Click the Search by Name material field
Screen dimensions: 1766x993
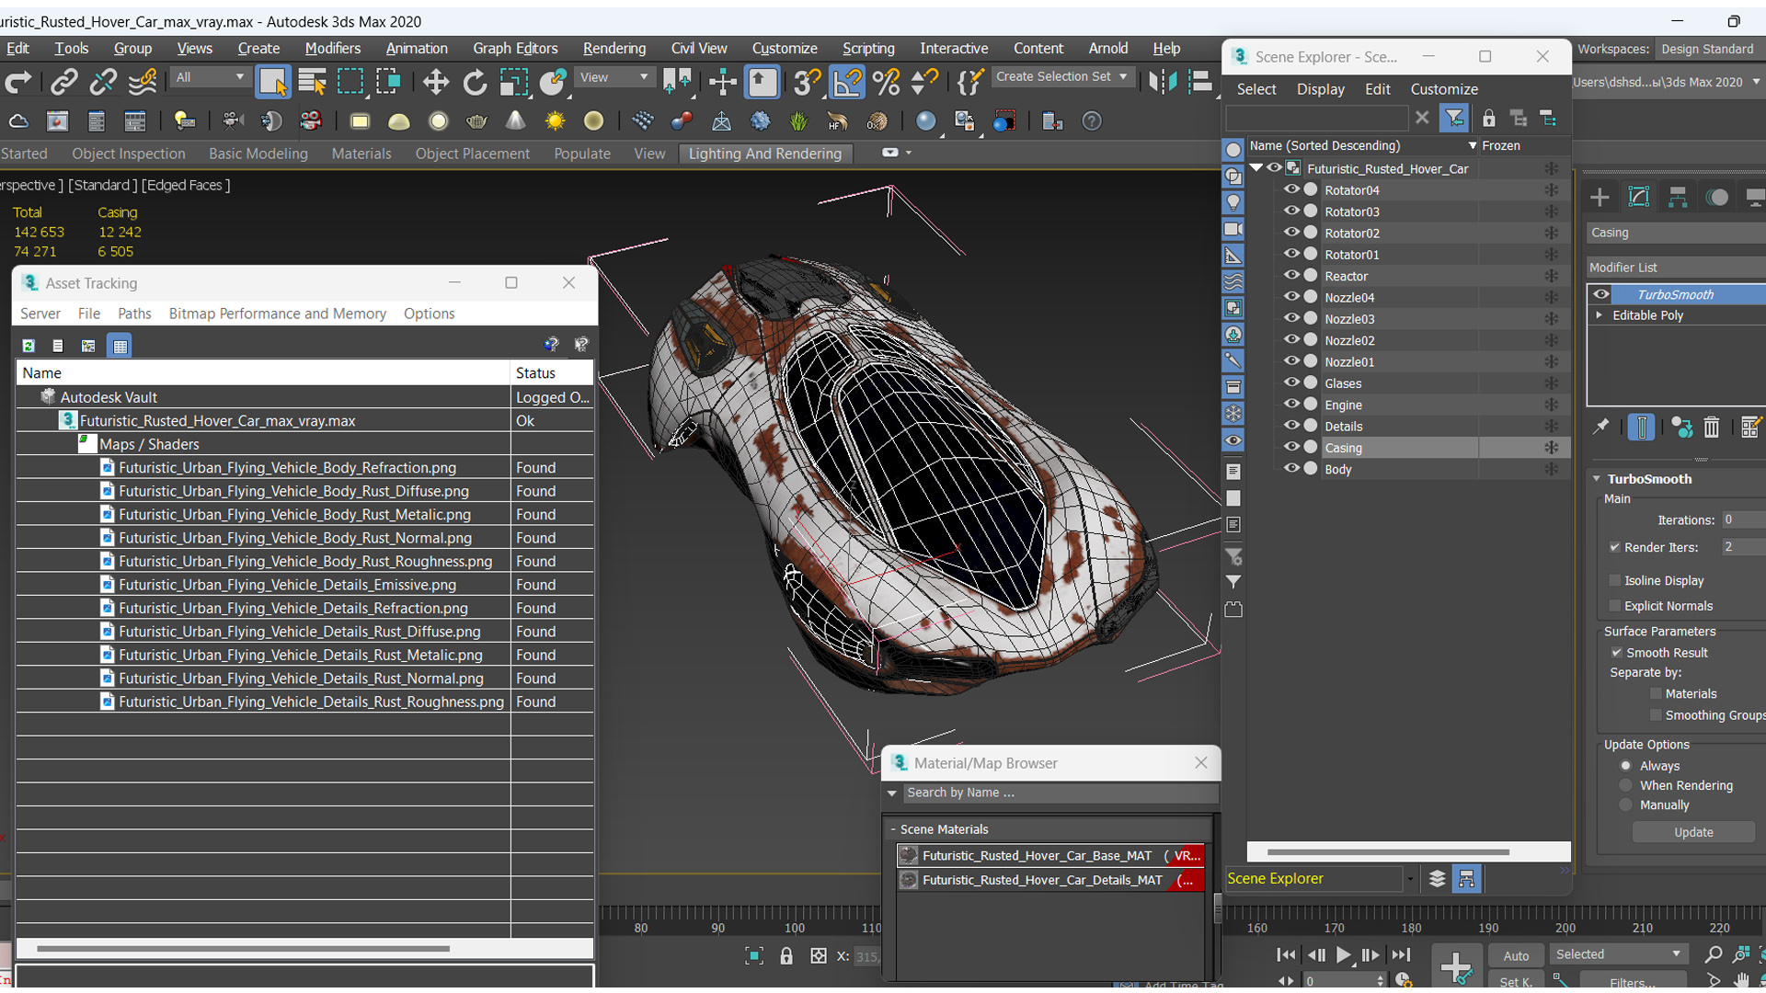[1060, 793]
